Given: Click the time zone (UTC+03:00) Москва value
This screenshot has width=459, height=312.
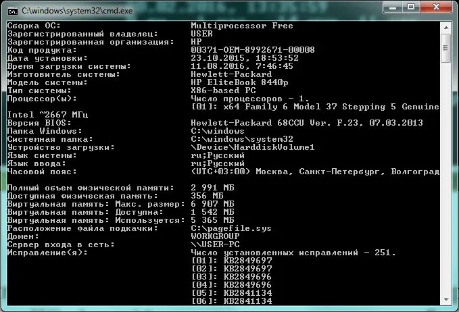Looking at the screenshot, I should coord(315,172).
